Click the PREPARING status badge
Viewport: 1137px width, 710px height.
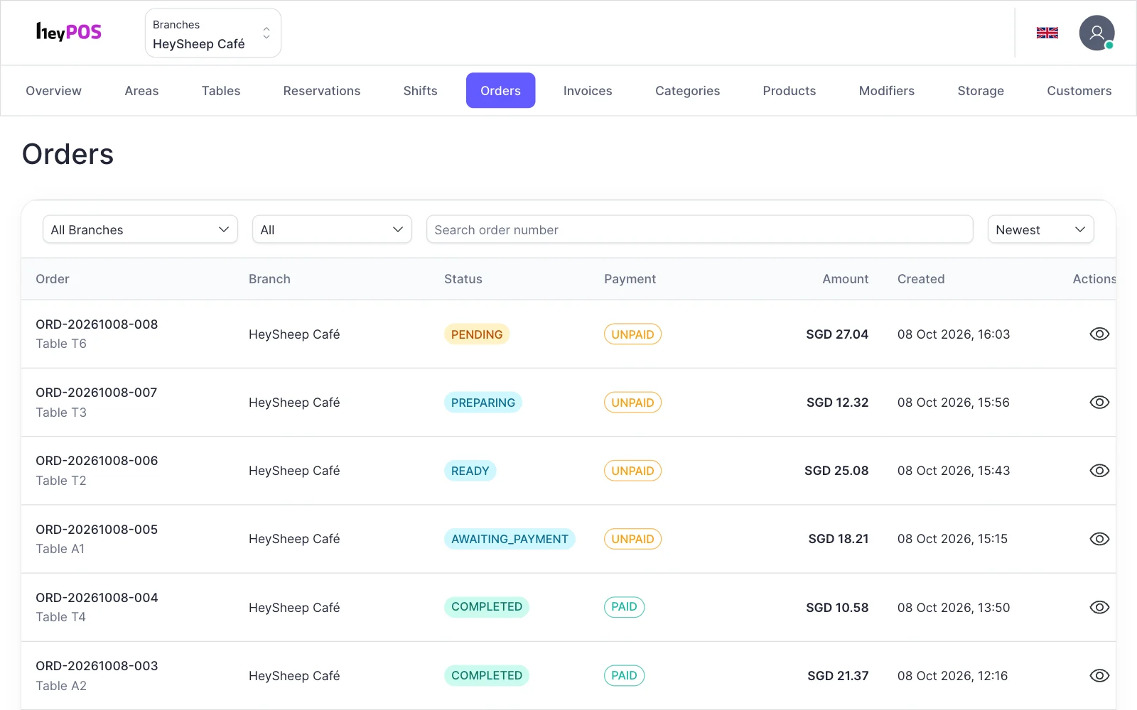(483, 403)
